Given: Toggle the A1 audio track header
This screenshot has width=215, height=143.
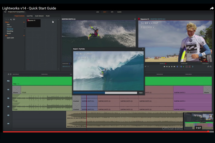Looking at the screenshot, I should point(8,98).
